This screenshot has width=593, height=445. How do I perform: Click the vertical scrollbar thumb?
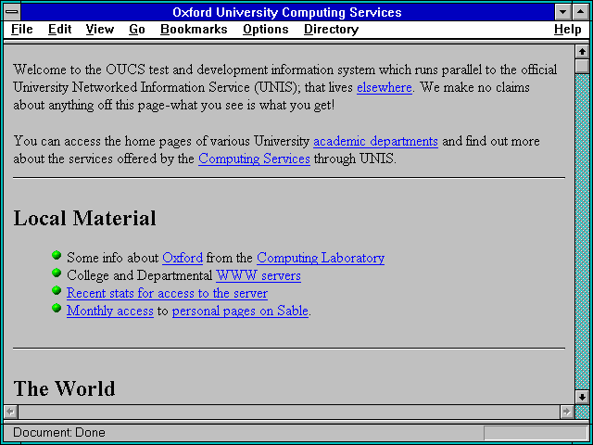(582, 66)
